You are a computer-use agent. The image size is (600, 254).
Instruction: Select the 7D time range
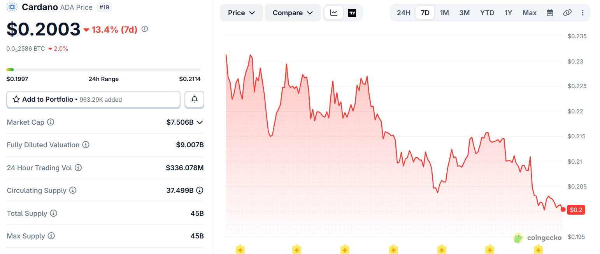click(425, 13)
